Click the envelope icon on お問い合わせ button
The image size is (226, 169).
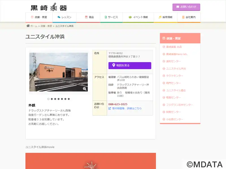[178, 7]
